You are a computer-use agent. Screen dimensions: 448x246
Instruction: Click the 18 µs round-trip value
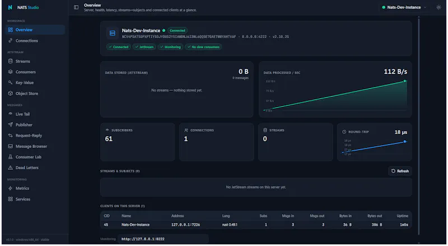[x=401, y=132]
